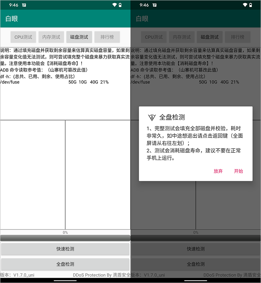Click the left screen 9:46 clock
This screenshot has height=283, width=261.
point(14,5)
